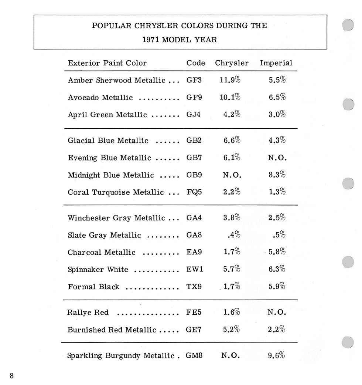
Task: Select the TX9 Formal Black code
Action: click(194, 286)
